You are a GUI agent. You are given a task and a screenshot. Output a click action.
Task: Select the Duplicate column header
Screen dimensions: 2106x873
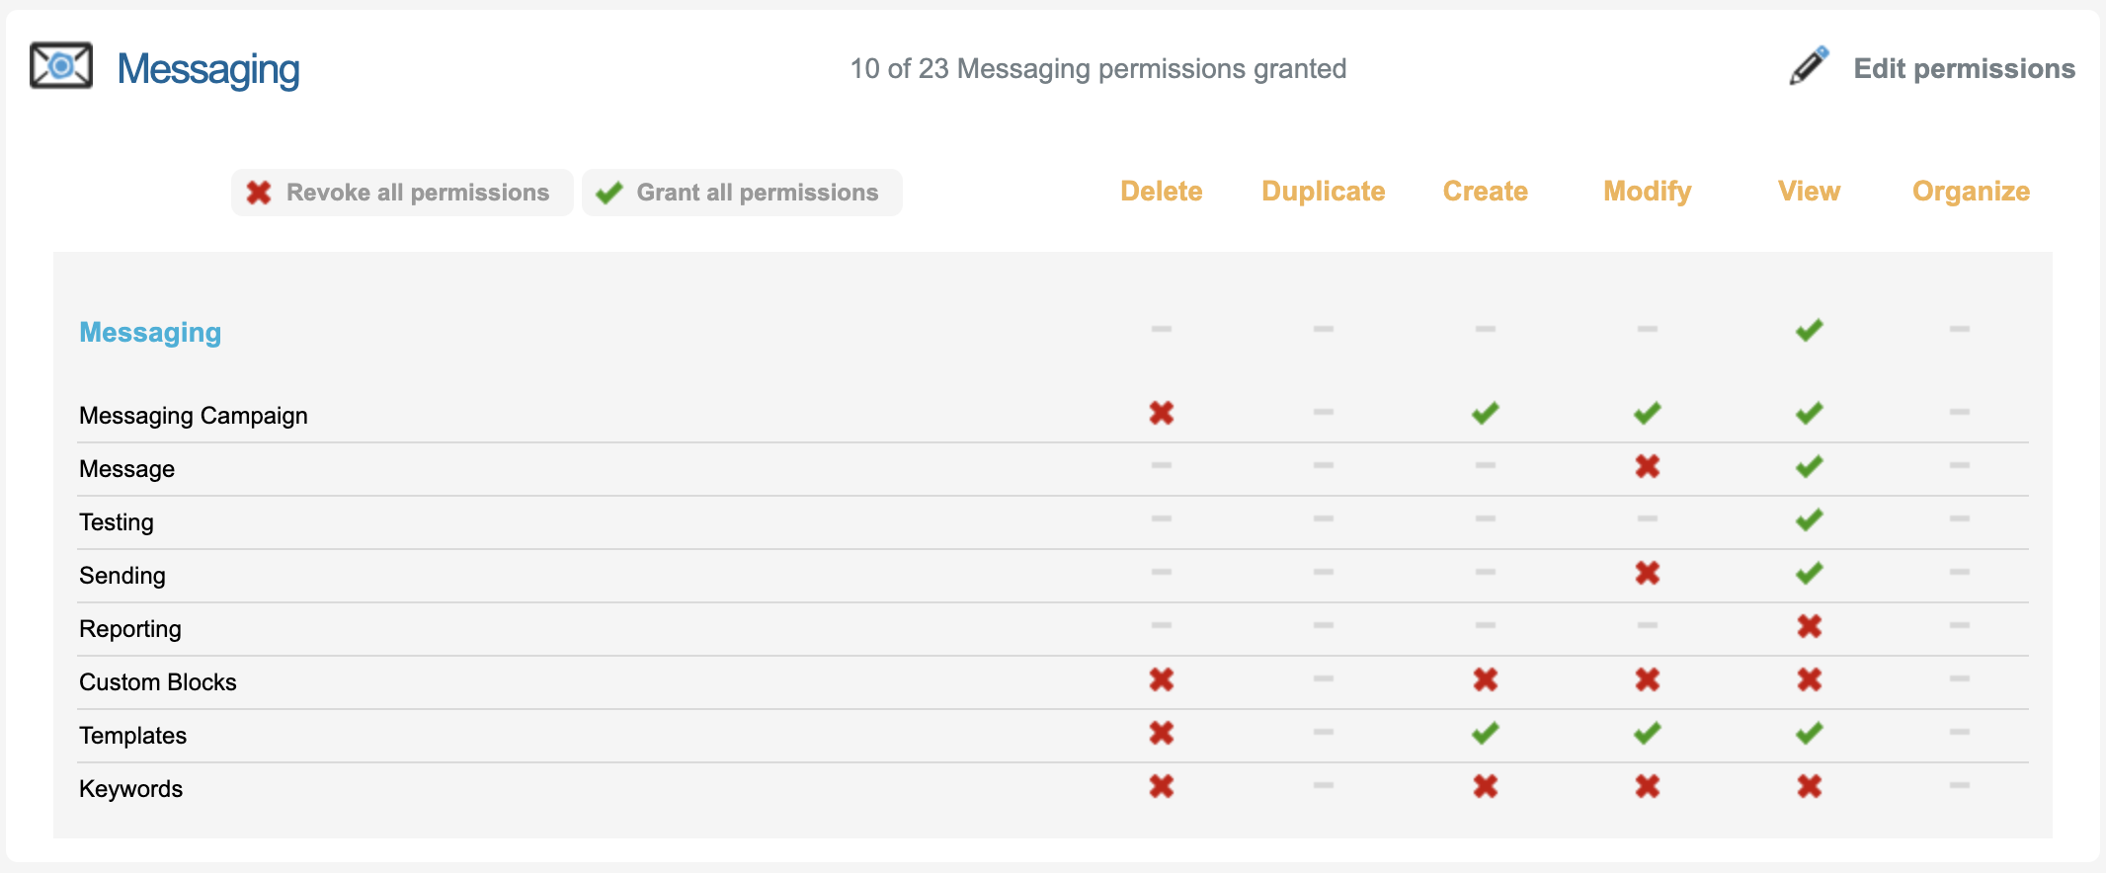point(1323,192)
